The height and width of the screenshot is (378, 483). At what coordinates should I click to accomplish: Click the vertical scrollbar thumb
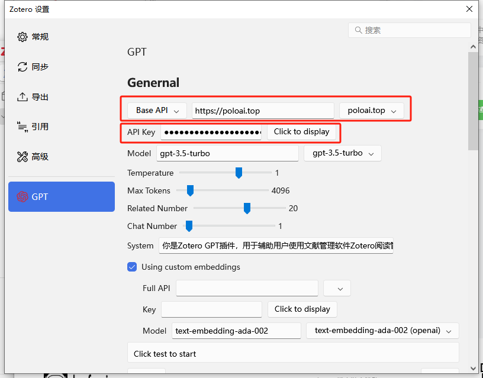click(473, 101)
